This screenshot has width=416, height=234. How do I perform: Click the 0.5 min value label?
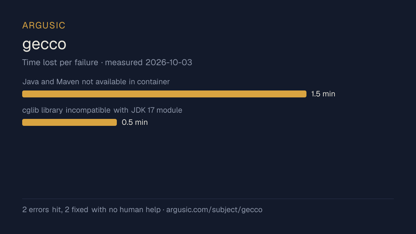coord(135,122)
